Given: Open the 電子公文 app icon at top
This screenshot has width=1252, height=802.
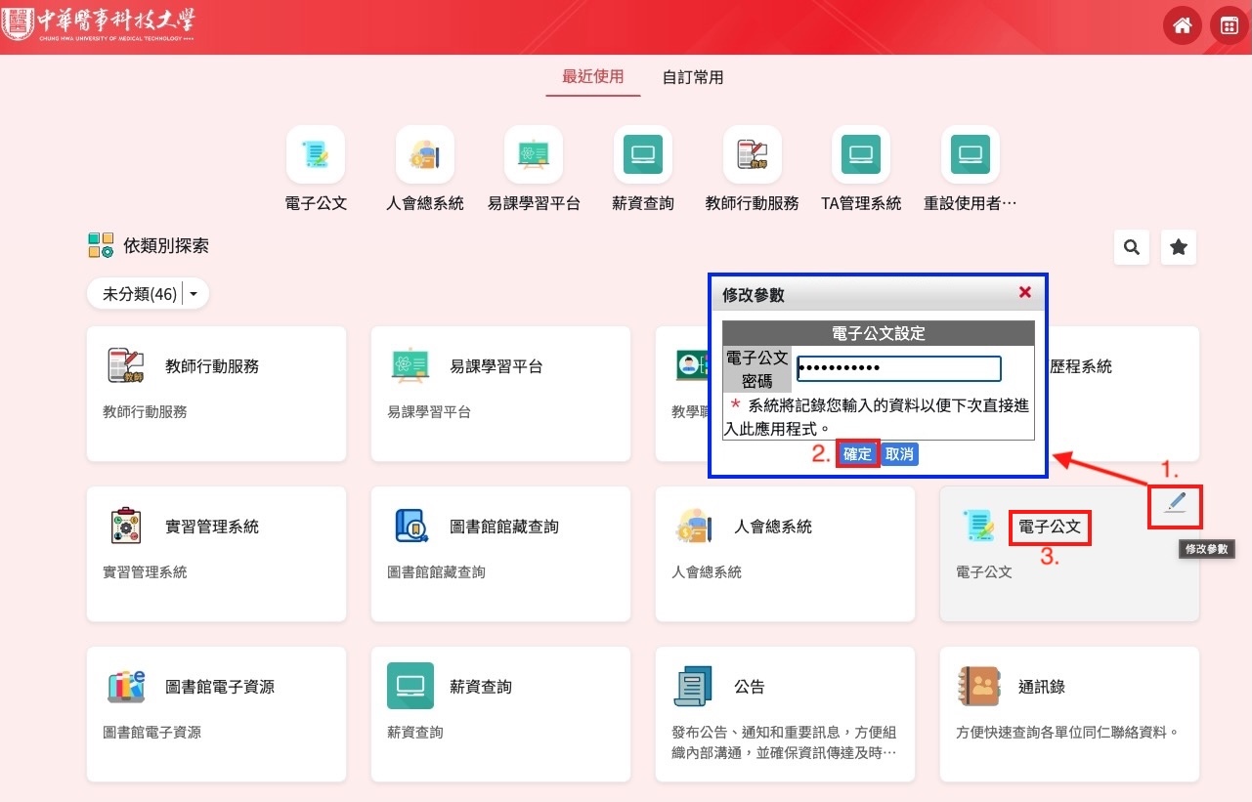Looking at the screenshot, I should click(315, 154).
